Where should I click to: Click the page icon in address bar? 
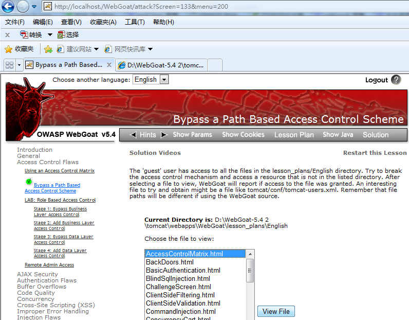click(x=48, y=6)
